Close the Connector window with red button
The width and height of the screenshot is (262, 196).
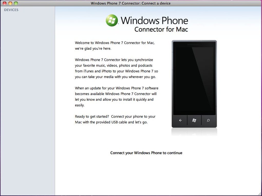point(5,3)
